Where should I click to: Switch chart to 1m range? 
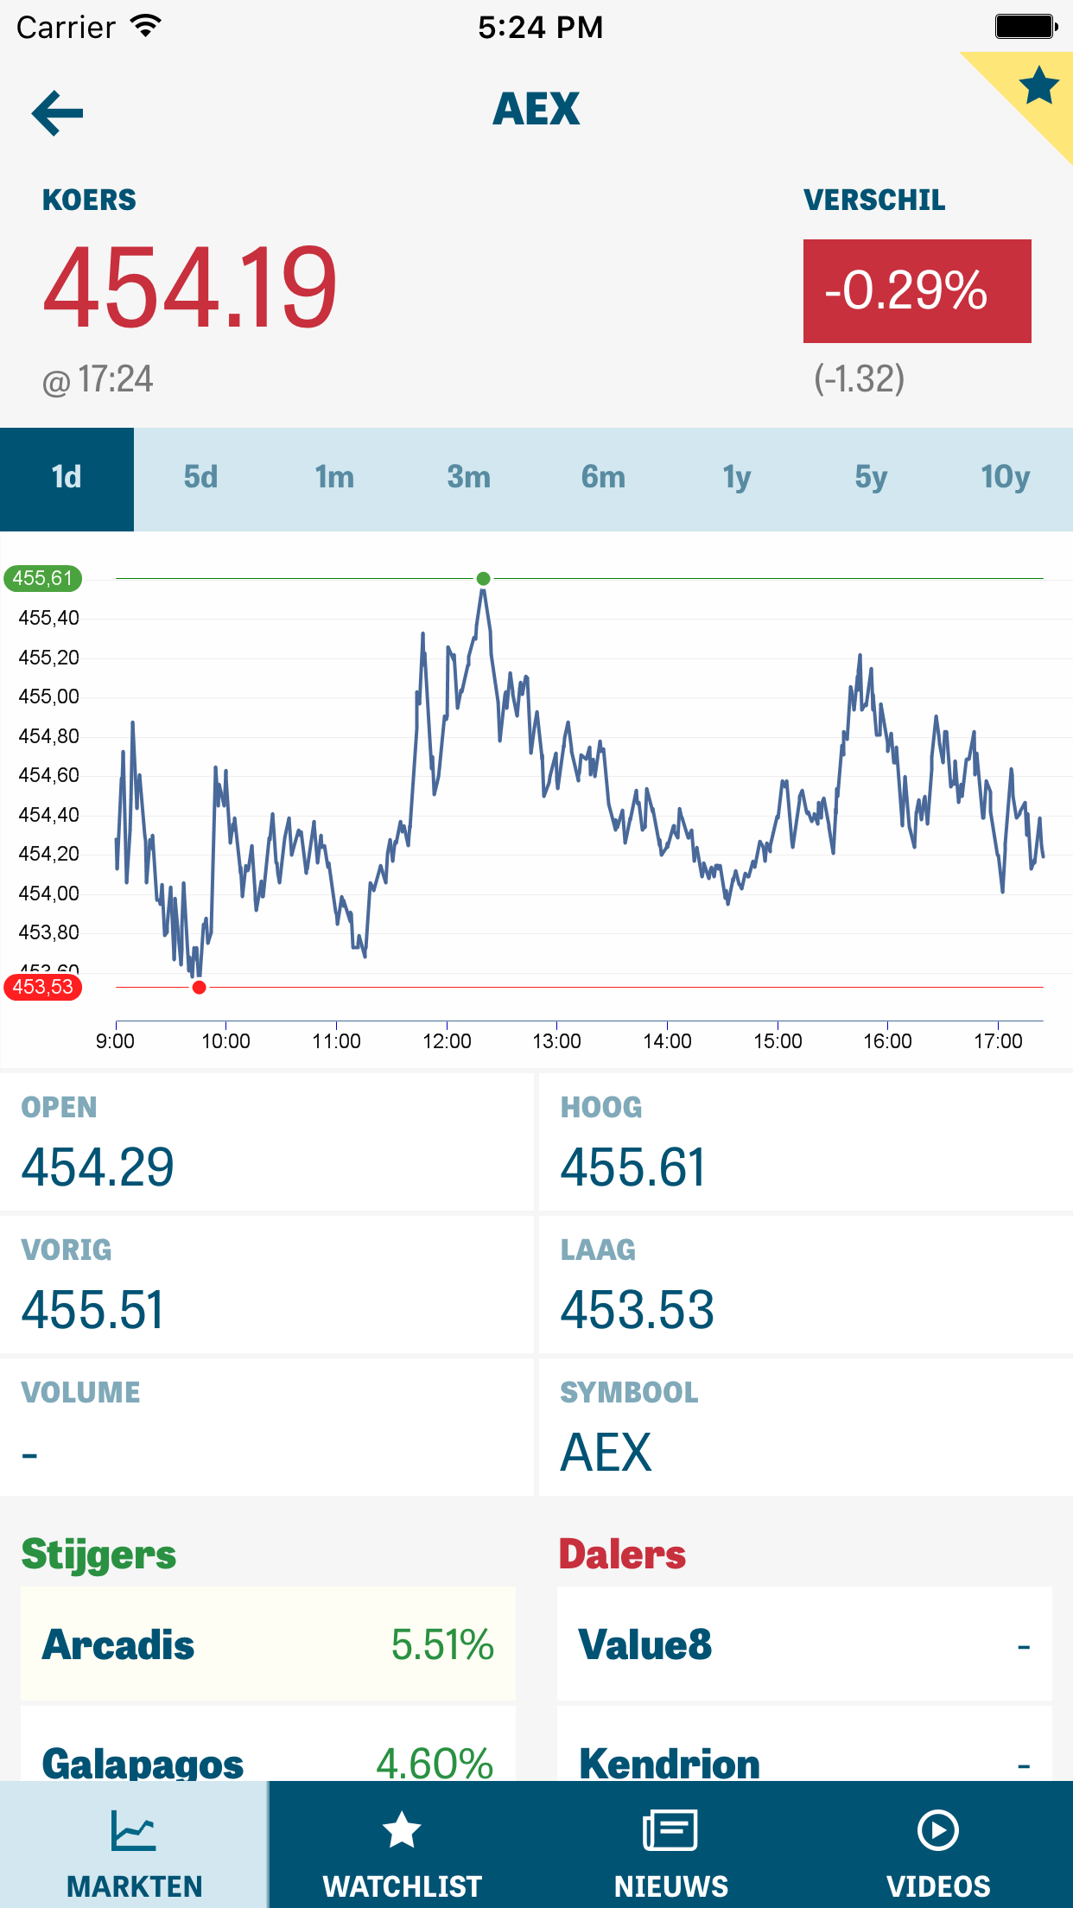334,478
